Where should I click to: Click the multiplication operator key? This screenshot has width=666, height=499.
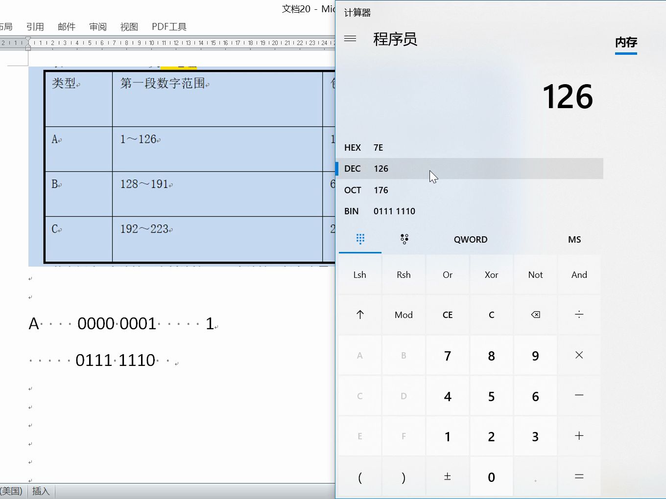[x=579, y=355]
